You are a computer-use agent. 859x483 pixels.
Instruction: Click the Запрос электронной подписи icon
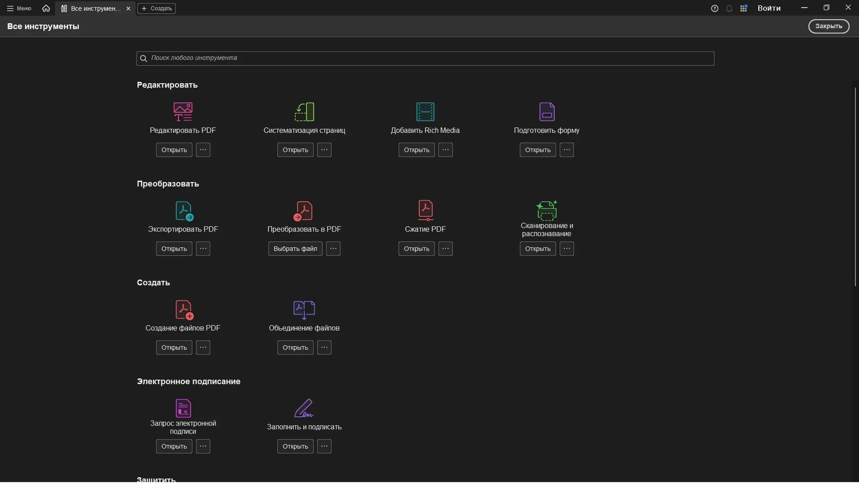coord(183,408)
